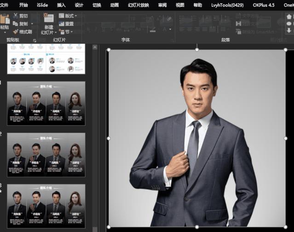Click the eraser clear formatting icon
Image resolution: width=294 pixels, height=232 pixels.
click(x=168, y=19)
